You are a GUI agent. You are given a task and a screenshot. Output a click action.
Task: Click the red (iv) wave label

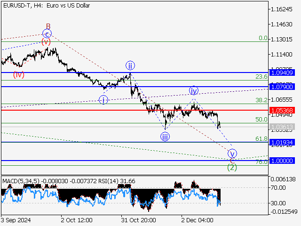[19, 74]
